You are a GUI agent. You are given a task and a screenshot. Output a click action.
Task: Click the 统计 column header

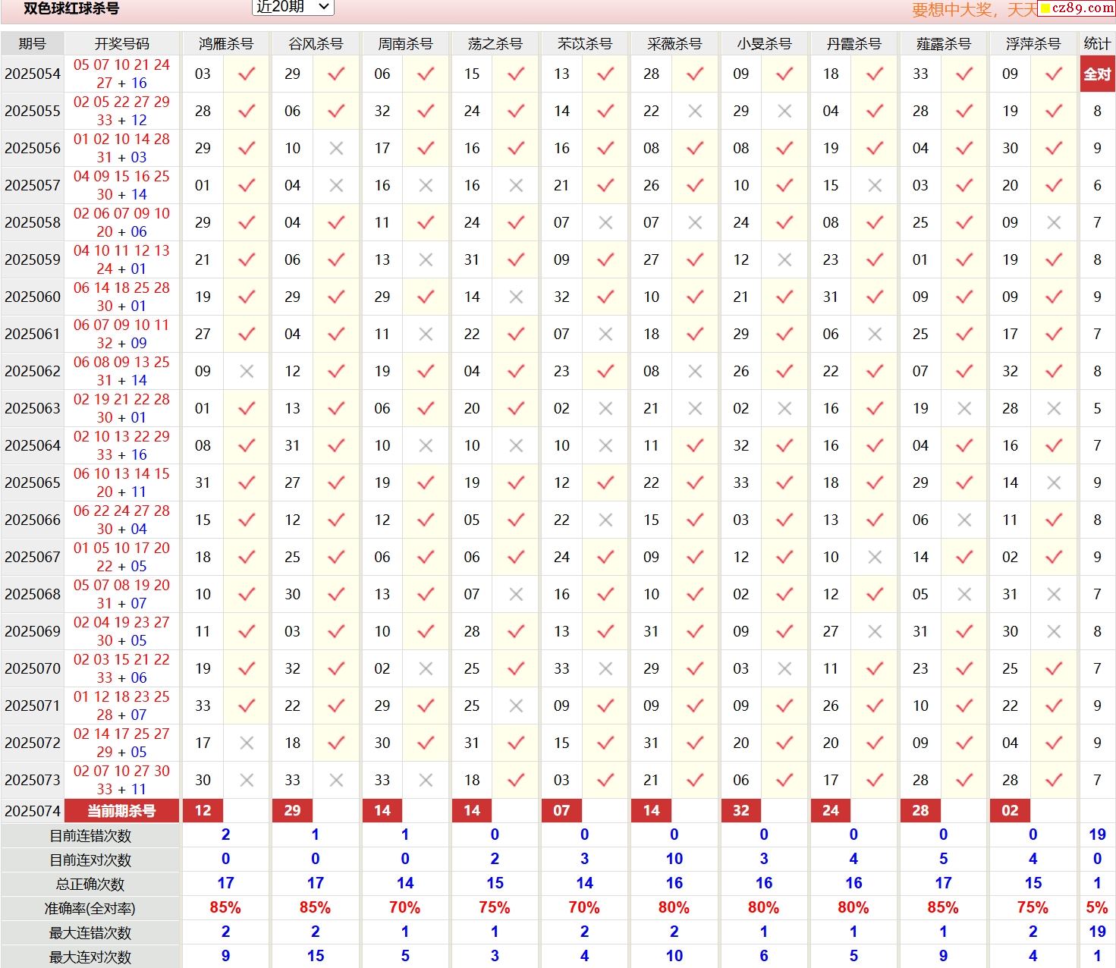click(1097, 44)
